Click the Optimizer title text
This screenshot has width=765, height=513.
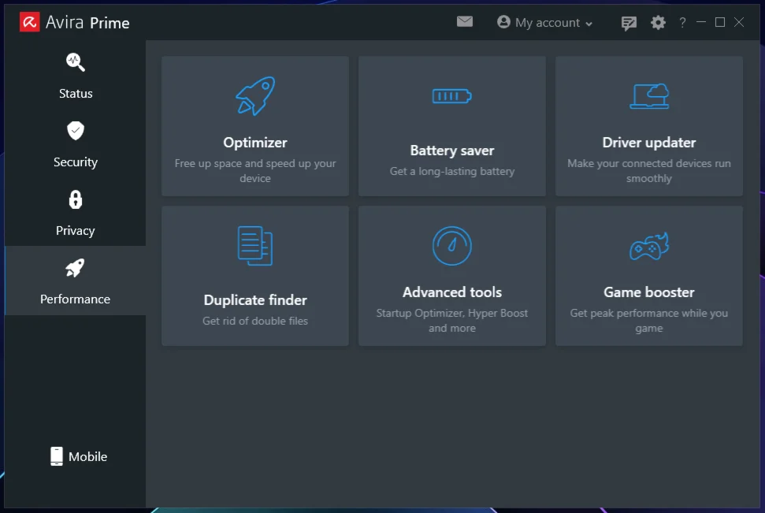point(255,143)
